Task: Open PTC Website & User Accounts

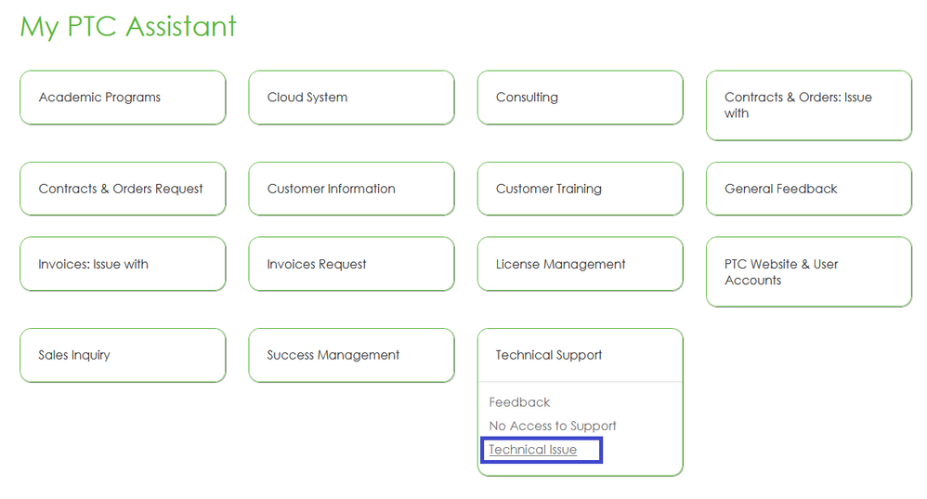Action: coord(809,272)
